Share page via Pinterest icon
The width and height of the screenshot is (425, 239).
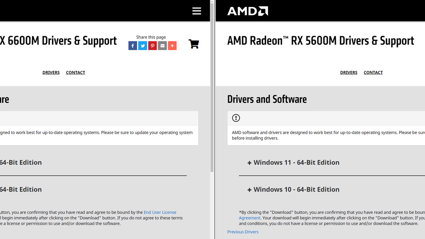click(x=152, y=46)
